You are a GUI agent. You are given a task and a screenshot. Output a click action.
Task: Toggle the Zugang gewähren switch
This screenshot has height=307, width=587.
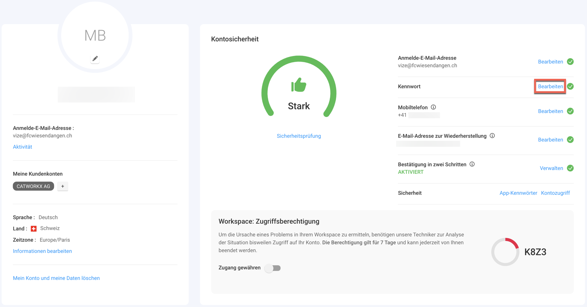tap(273, 268)
